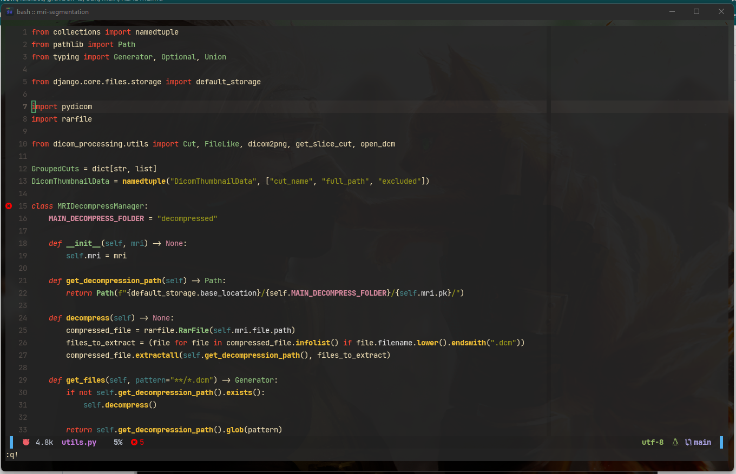Click exists on line 30
Screen dimensions: 736x474
(239, 392)
